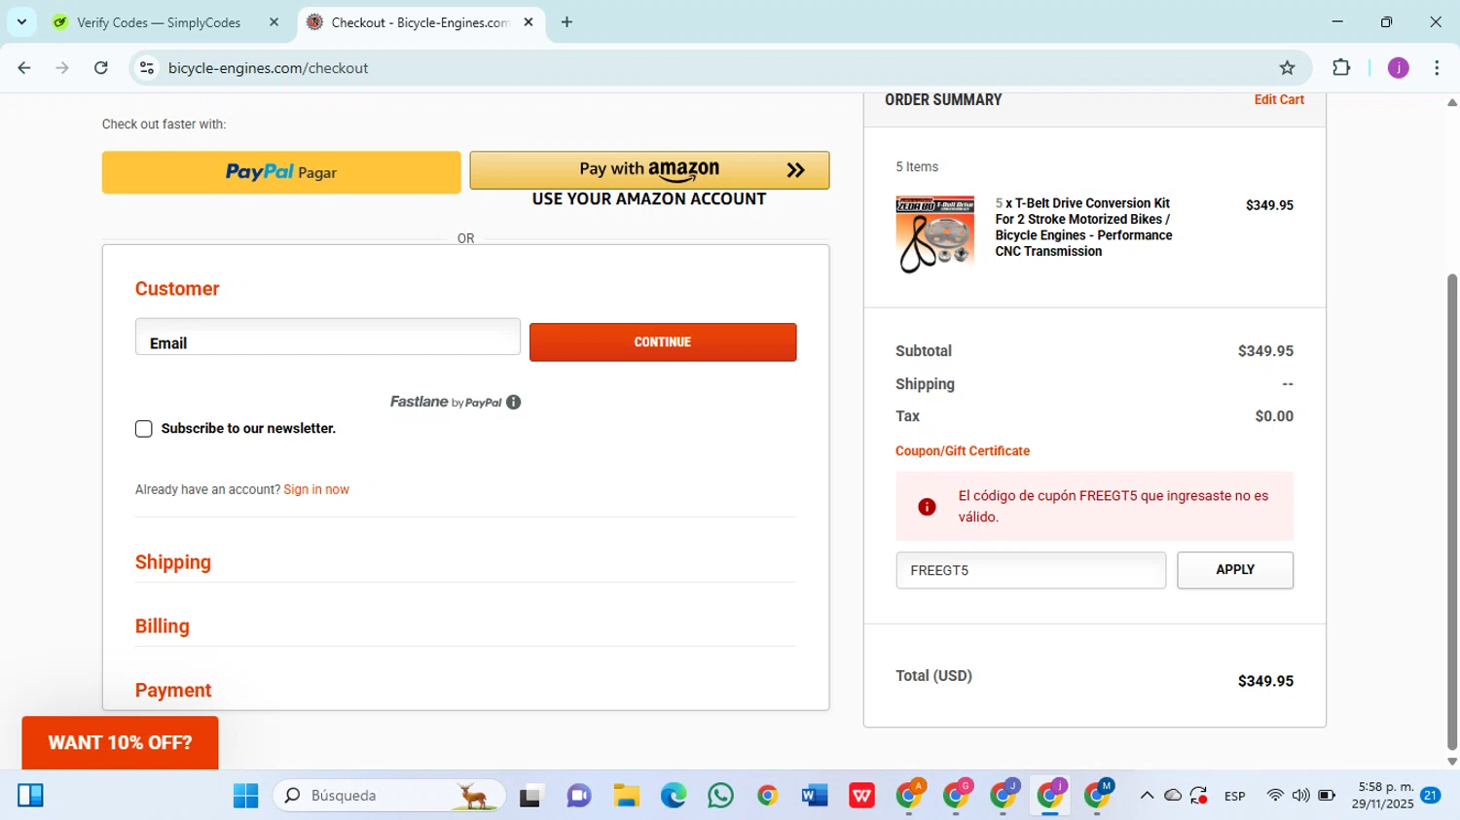Screen dimensions: 1460x820
Task: Follow the Sign in now link
Action: click(316, 489)
